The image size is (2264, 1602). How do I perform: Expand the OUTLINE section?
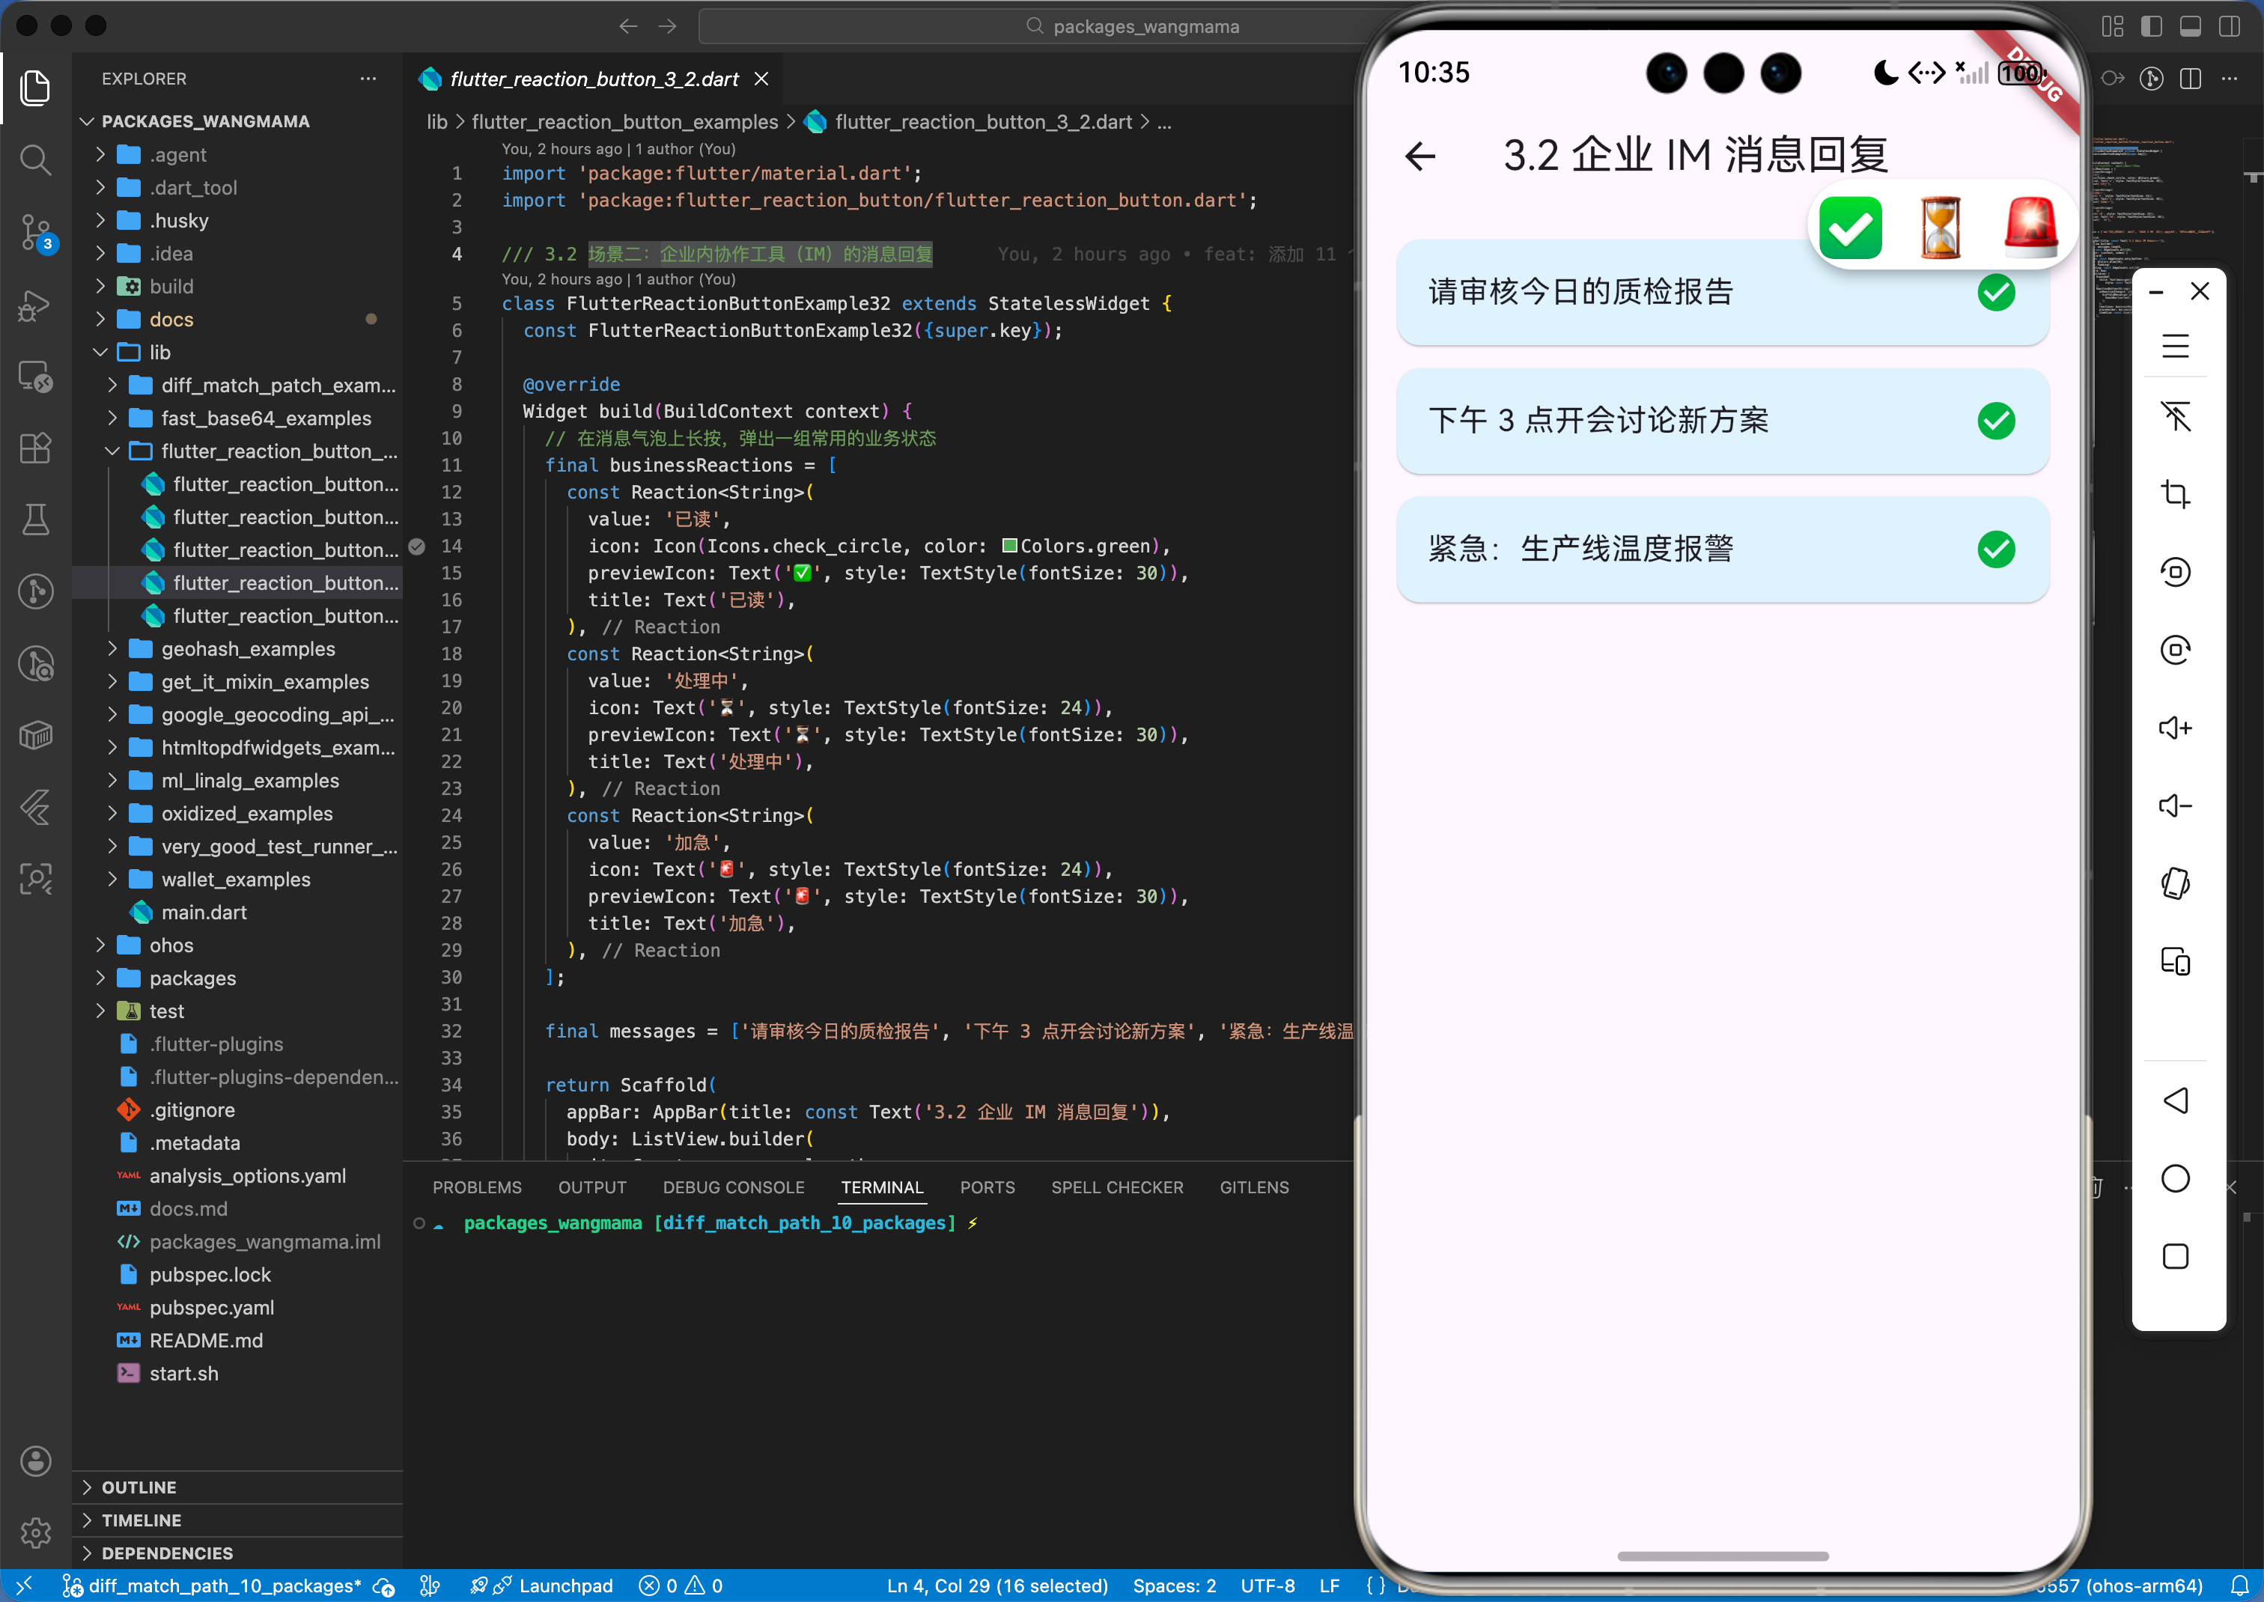pyautogui.click(x=138, y=1487)
